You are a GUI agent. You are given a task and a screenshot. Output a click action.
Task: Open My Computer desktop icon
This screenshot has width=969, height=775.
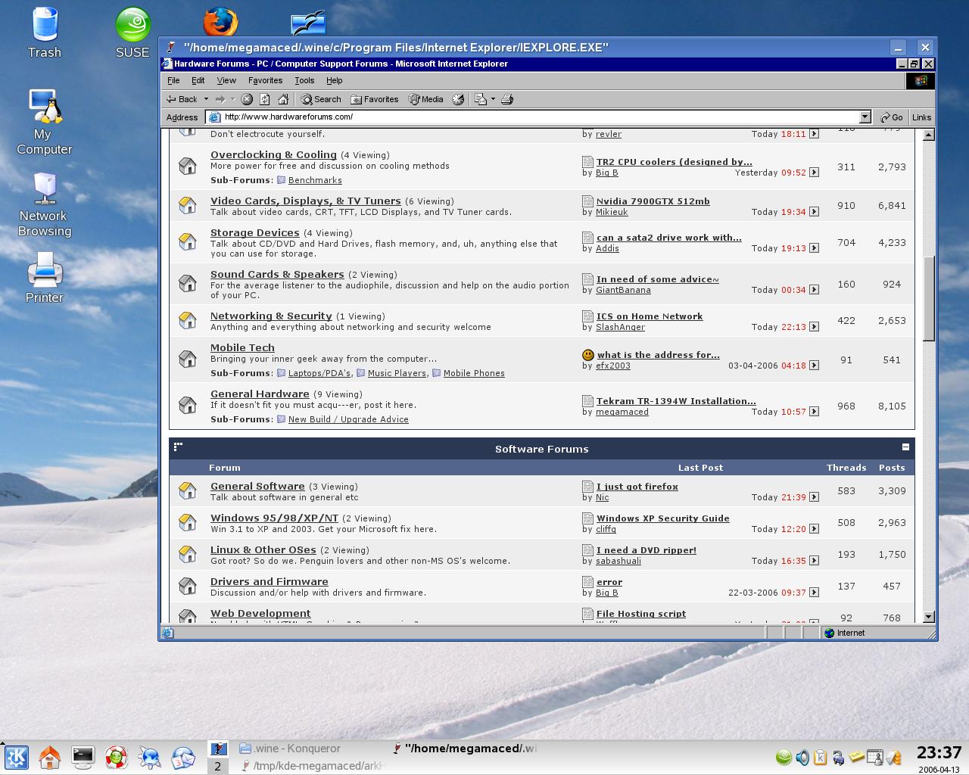[x=45, y=121]
